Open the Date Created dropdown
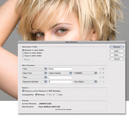The width and height of the screenshot is (129, 117). (x=60, y=73)
